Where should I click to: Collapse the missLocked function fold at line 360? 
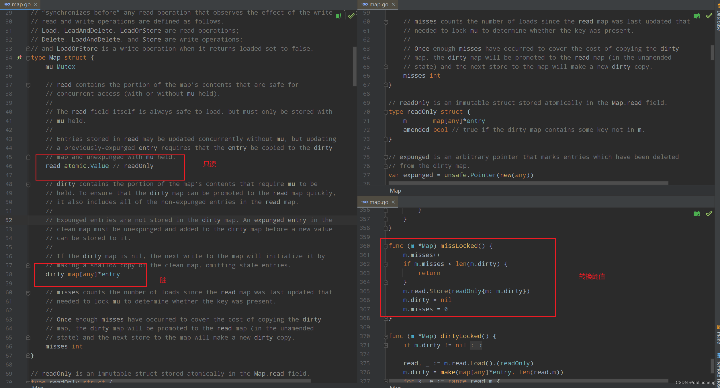pyautogui.click(x=386, y=246)
